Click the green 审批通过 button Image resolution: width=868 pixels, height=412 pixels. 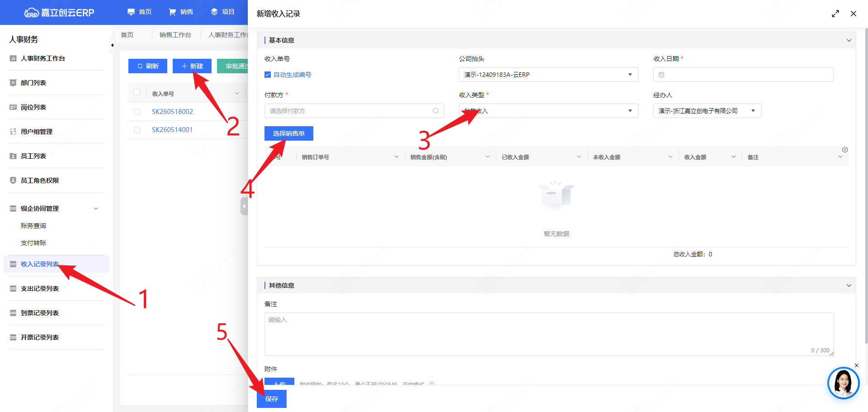point(232,66)
